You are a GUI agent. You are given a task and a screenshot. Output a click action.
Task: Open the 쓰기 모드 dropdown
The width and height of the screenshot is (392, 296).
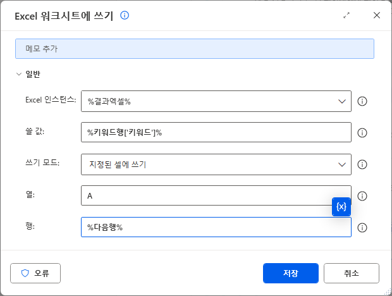coord(216,164)
